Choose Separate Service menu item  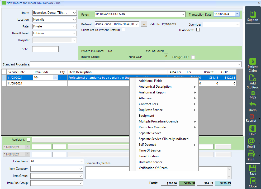tap(164, 133)
